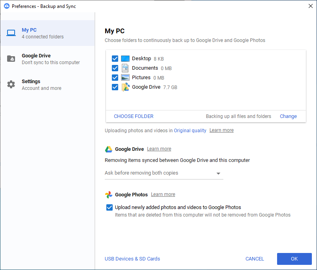Uncheck the Desktop backup checkbox
The image size is (317, 270).
[115, 58]
